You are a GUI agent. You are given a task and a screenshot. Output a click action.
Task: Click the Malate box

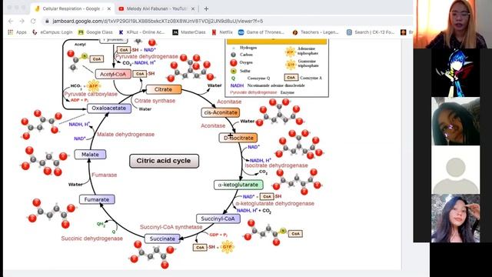pyautogui.click(x=90, y=155)
